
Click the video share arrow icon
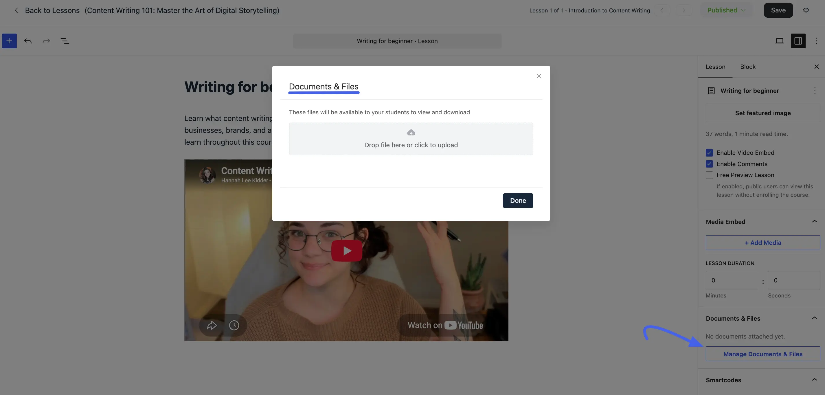point(212,326)
